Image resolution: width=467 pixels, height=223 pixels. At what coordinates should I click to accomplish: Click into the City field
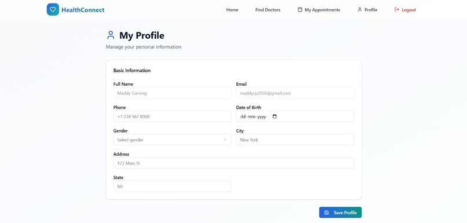[295, 140]
